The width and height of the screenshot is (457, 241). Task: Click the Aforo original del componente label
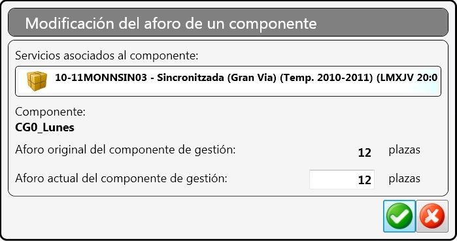click(126, 150)
